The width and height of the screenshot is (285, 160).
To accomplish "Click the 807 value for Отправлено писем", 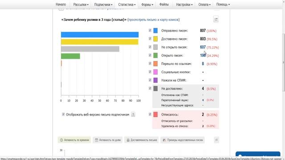I will [x=203, y=31].
